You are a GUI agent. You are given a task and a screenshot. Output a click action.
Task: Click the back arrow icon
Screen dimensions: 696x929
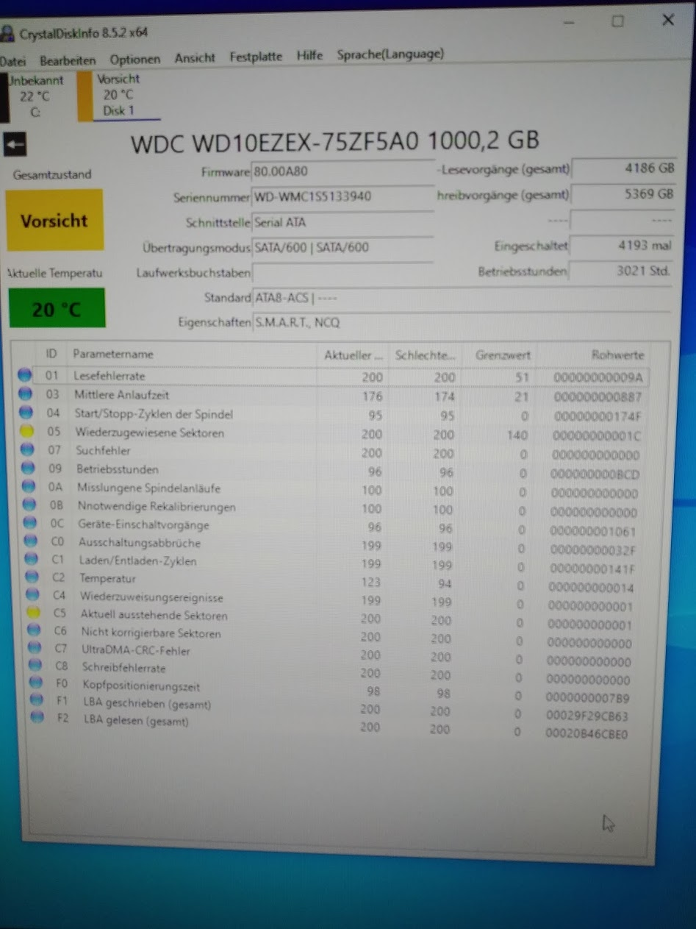pos(15,145)
